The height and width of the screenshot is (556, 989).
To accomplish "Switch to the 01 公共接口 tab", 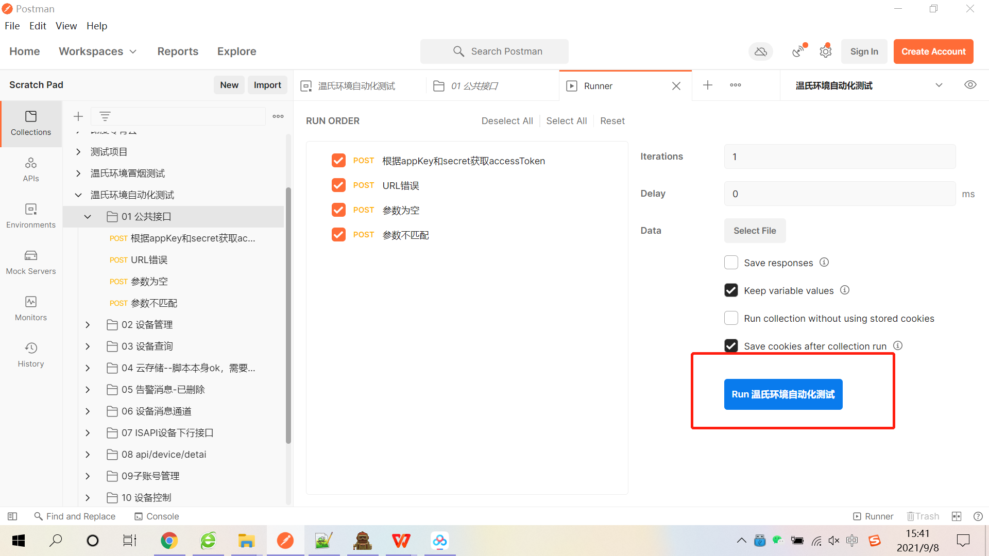I will pyautogui.click(x=474, y=86).
